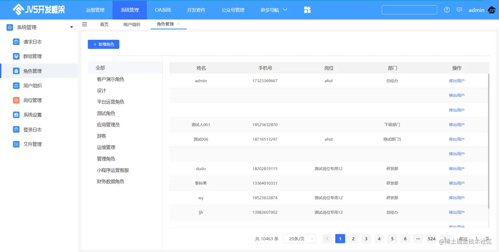Screen dimensions: 499x252
Task: Close the 角色管理 tab
Action: (x=179, y=24)
